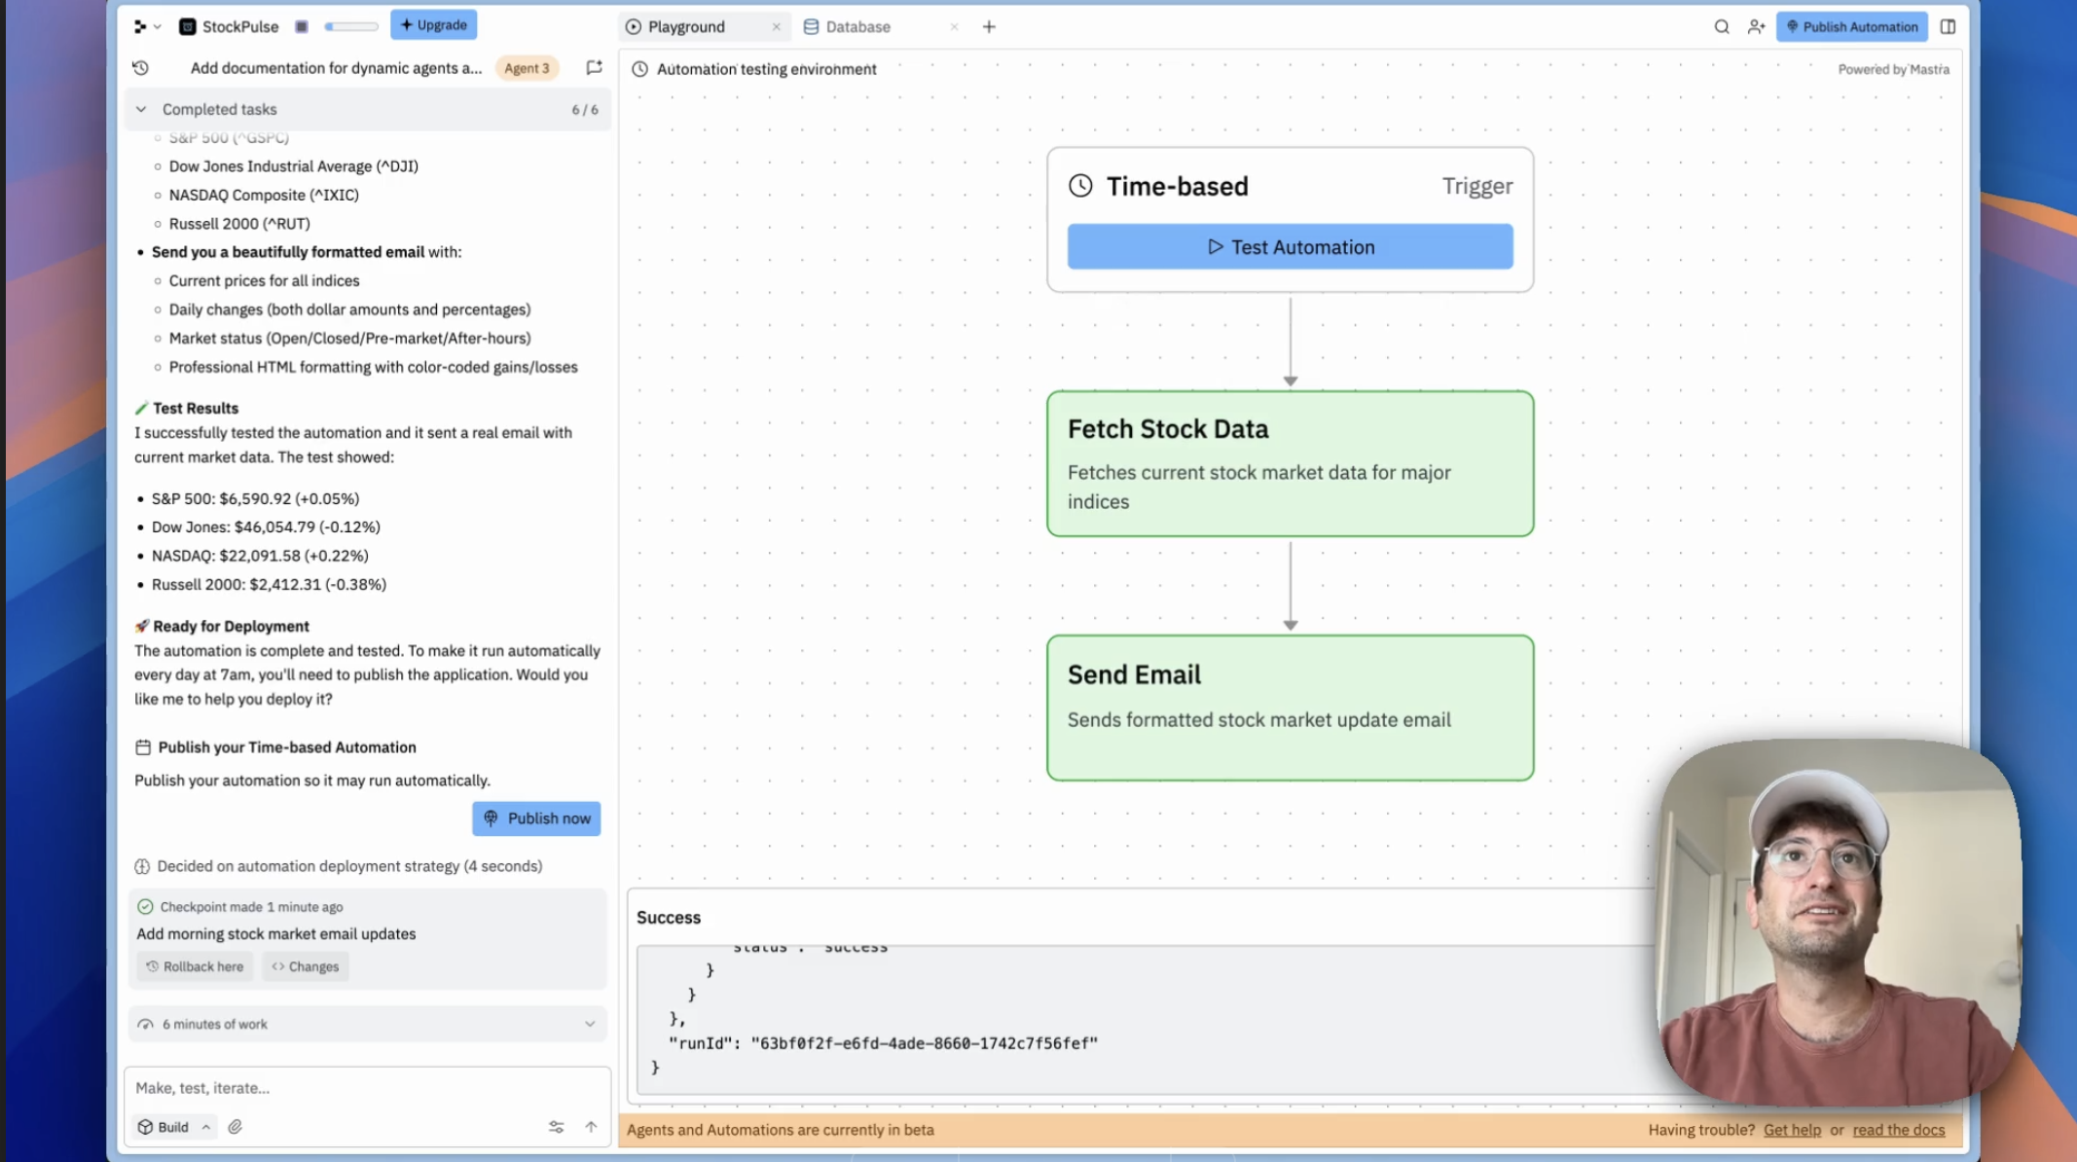
Task: Toggle the side panel layout icon
Action: click(1948, 26)
